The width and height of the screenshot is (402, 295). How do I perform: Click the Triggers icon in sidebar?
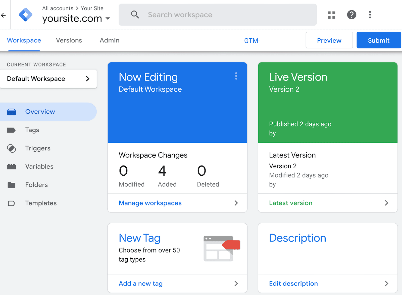[x=11, y=149]
